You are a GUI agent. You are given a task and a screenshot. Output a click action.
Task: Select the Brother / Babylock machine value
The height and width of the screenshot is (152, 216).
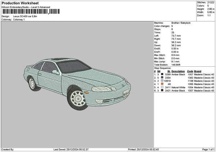point(181,23)
